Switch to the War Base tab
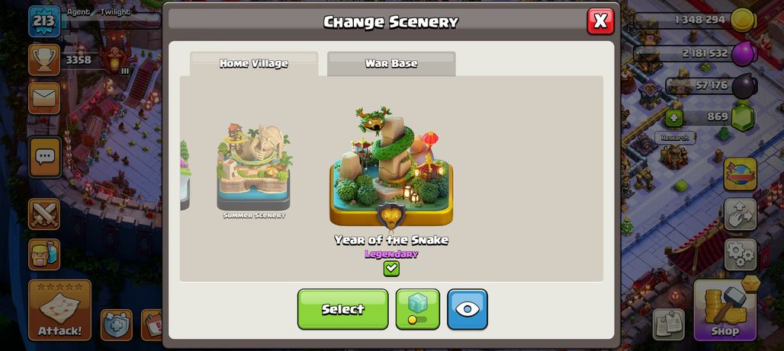The width and height of the screenshot is (784, 351). coord(391,63)
